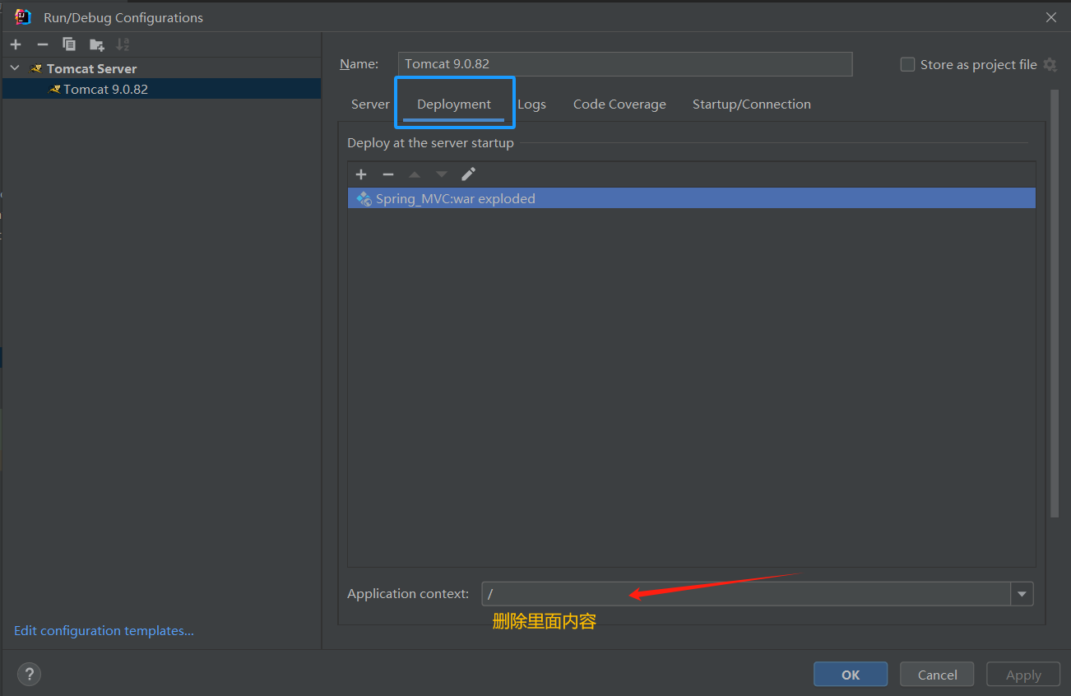The height and width of the screenshot is (696, 1071).
Task: Collapse the Tomcat Server tree node
Action: (x=15, y=68)
